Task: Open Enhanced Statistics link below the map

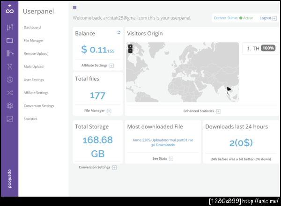Action: pos(199,111)
